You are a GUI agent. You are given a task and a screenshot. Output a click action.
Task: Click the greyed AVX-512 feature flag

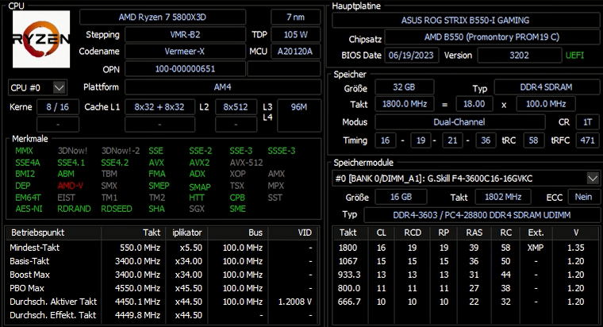point(246,163)
